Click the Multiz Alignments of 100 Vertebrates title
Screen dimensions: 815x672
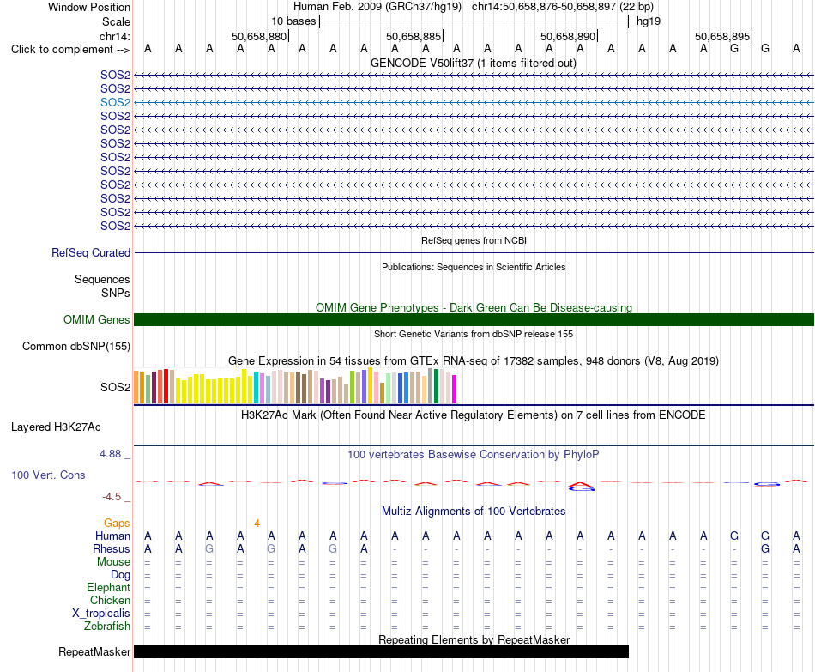474,512
